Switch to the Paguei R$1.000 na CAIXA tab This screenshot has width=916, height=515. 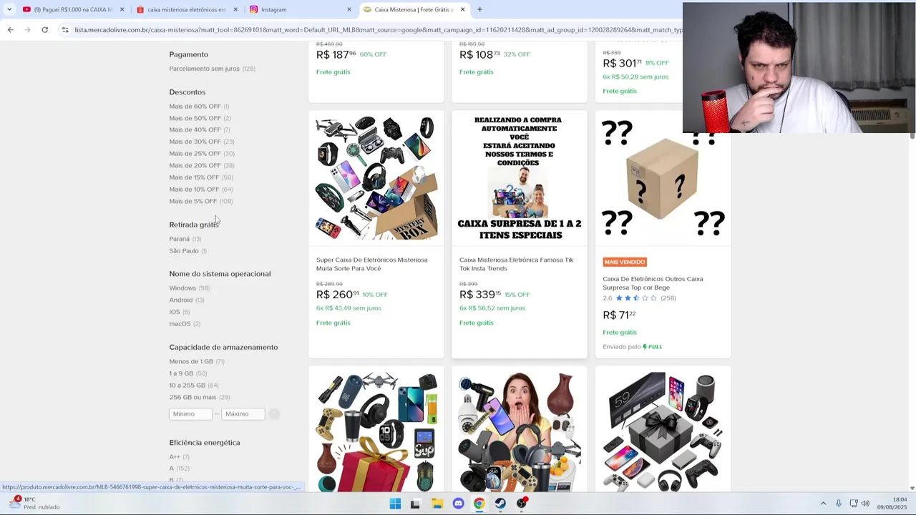point(73,9)
